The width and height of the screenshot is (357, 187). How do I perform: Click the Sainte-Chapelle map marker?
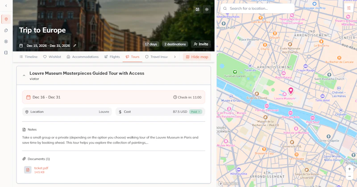pyautogui.click(x=328, y=136)
